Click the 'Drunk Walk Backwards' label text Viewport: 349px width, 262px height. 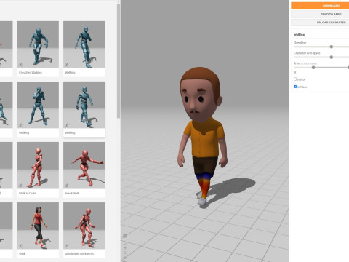coord(79,253)
